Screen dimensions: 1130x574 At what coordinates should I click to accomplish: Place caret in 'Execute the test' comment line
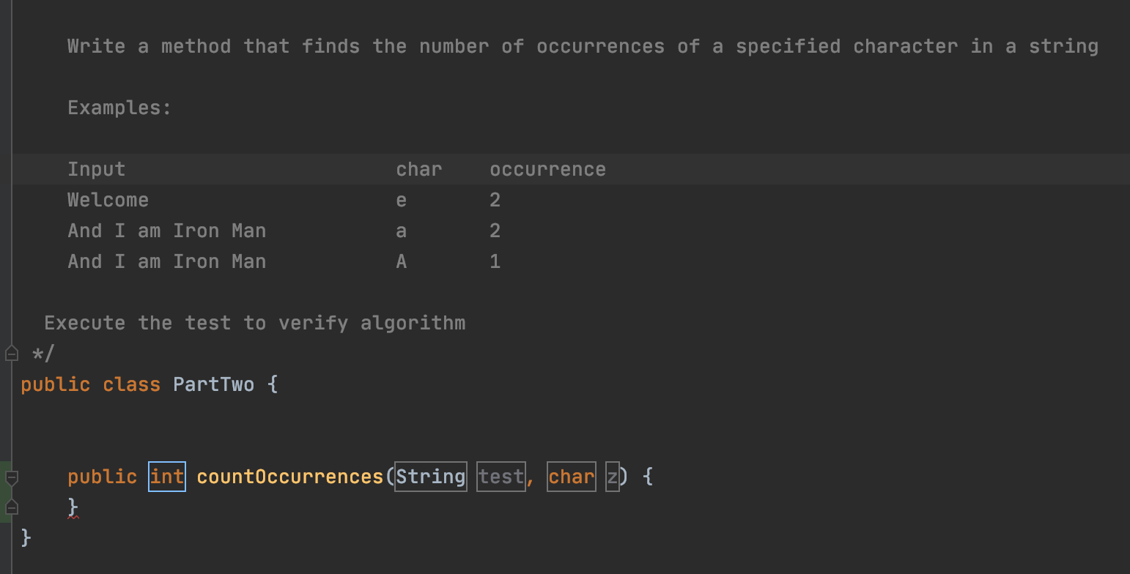point(254,323)
